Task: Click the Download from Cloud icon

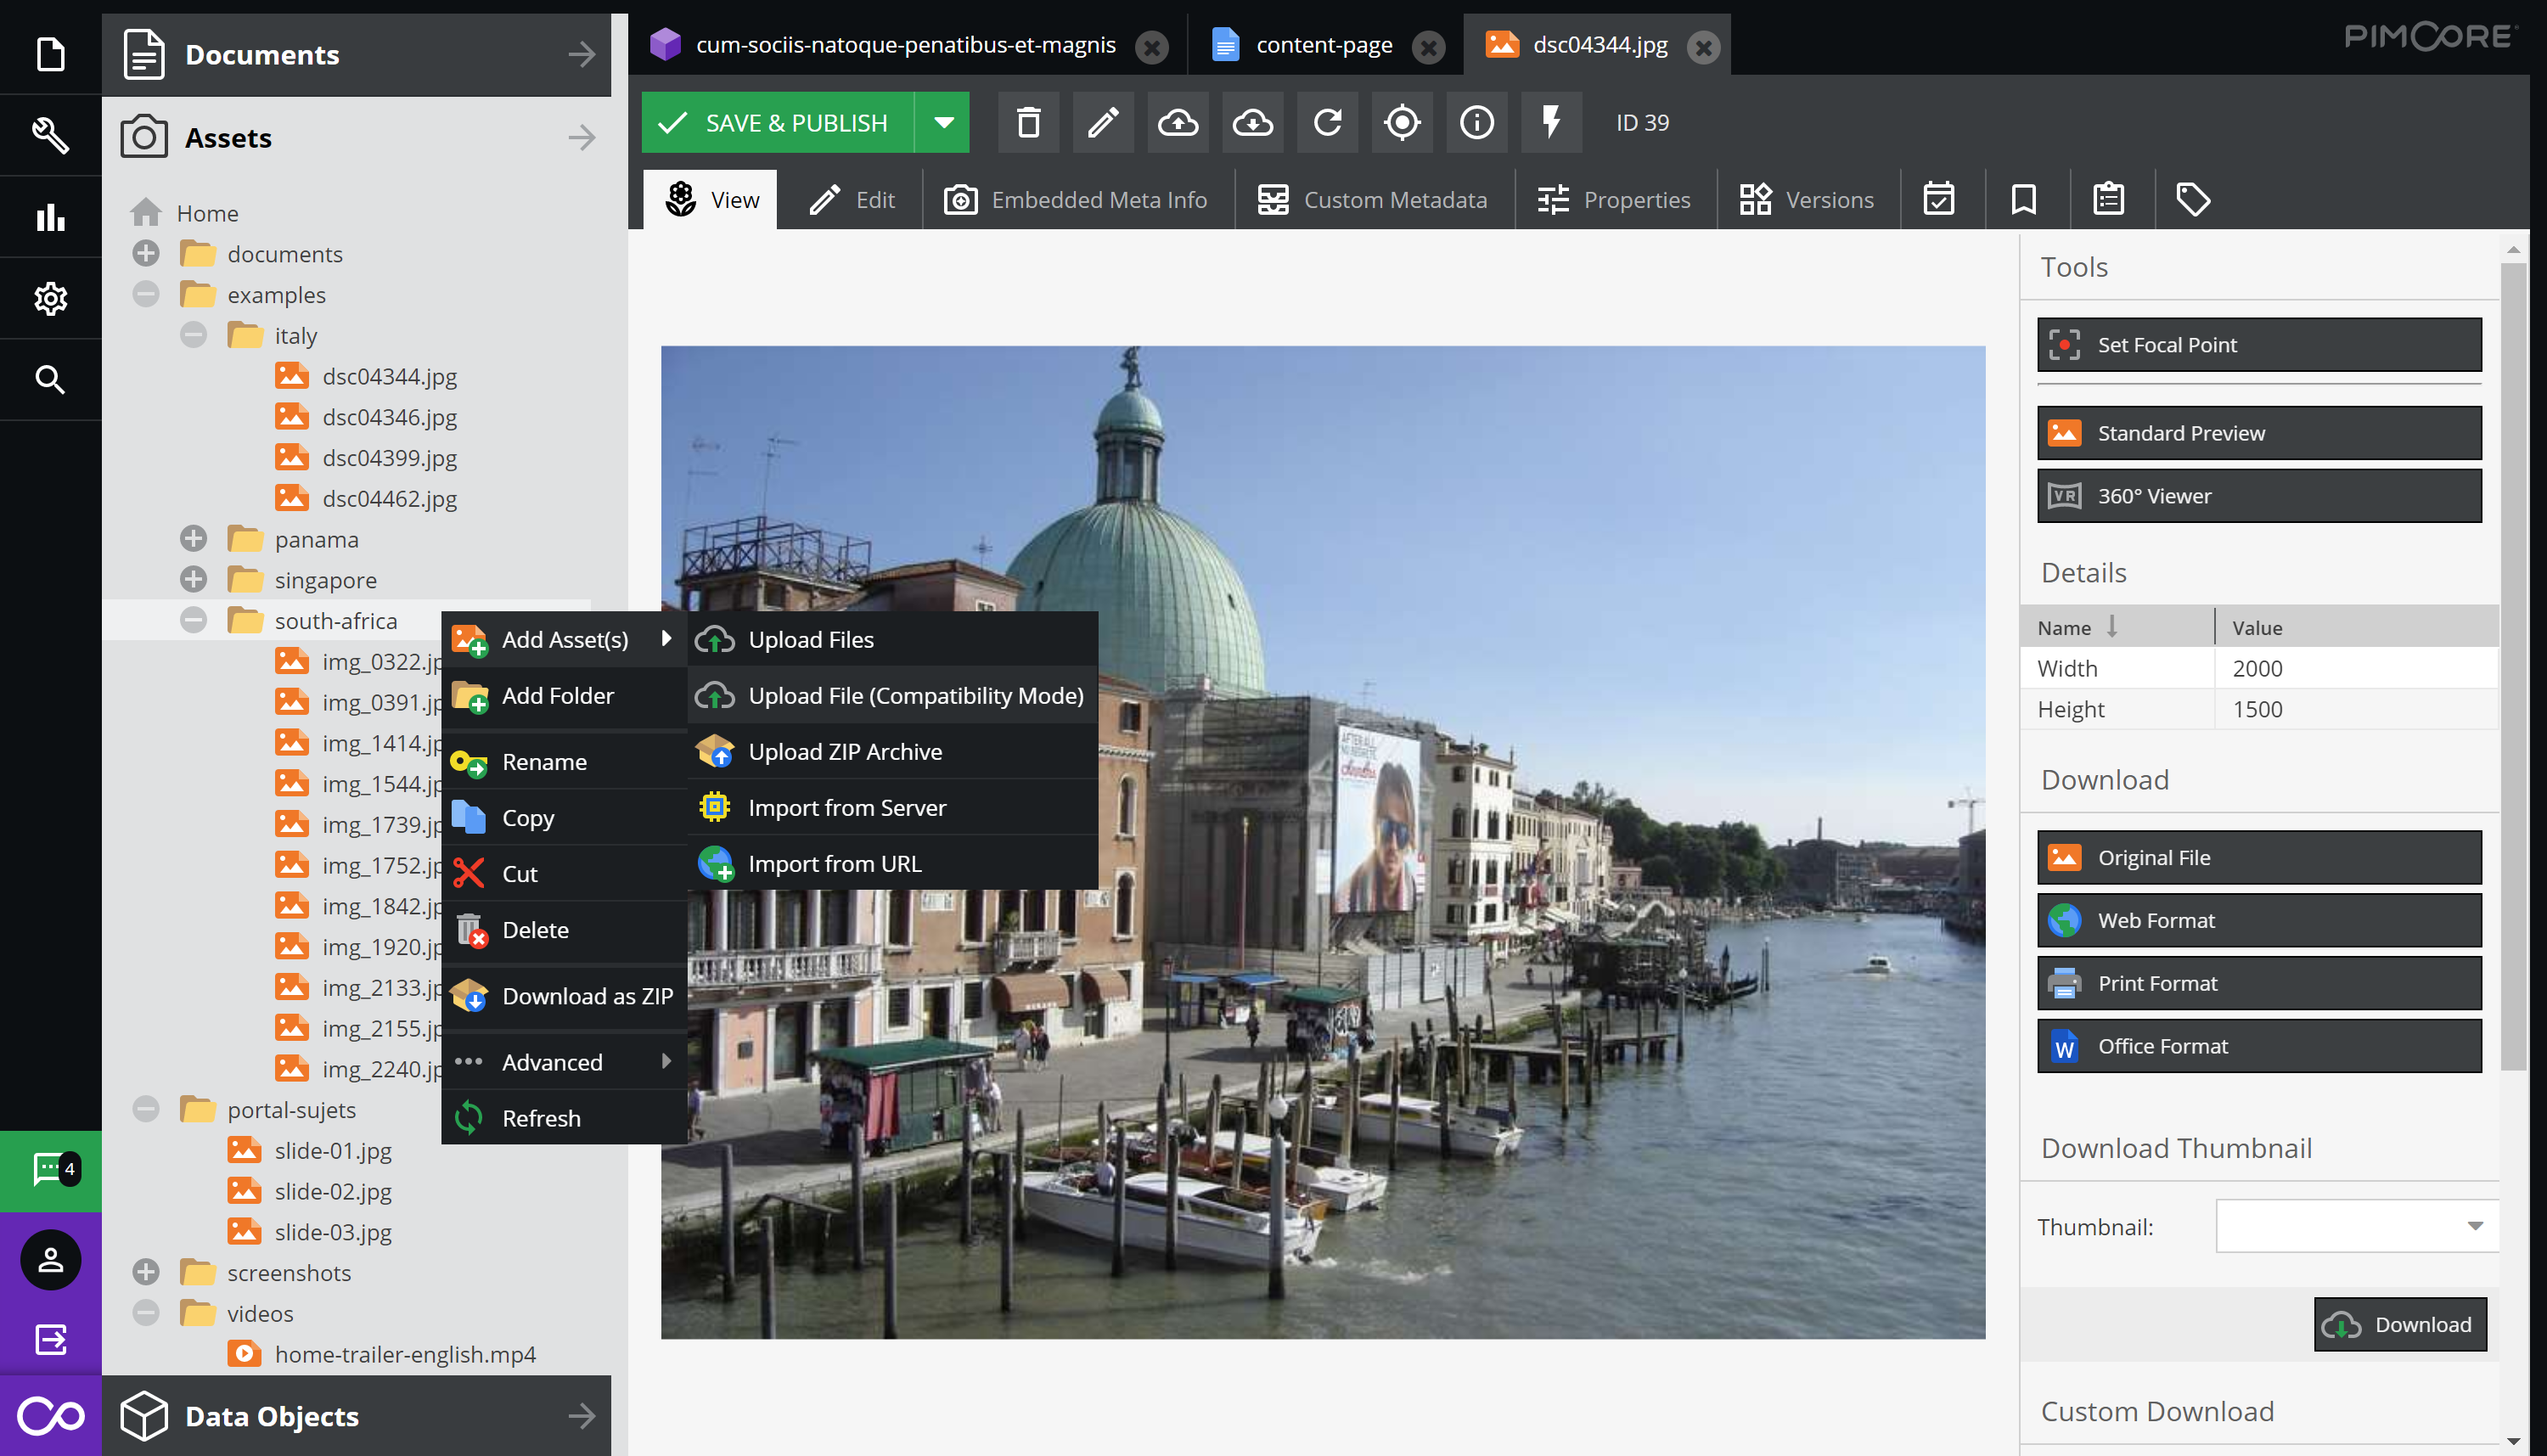Action: pos(1254,122)
